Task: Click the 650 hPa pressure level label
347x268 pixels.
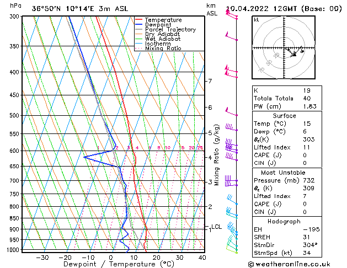Action: click(x=15, y=167)
